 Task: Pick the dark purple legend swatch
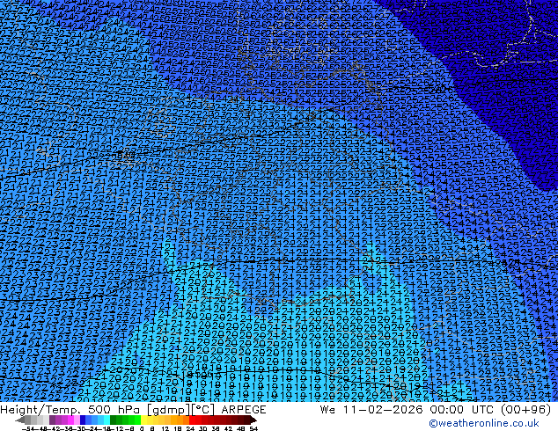[52, 420]
